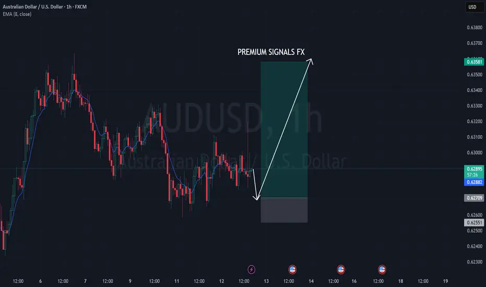The image size is (486, 287).
Task: Click the green 0.62895 current price label
Action: 474,169
